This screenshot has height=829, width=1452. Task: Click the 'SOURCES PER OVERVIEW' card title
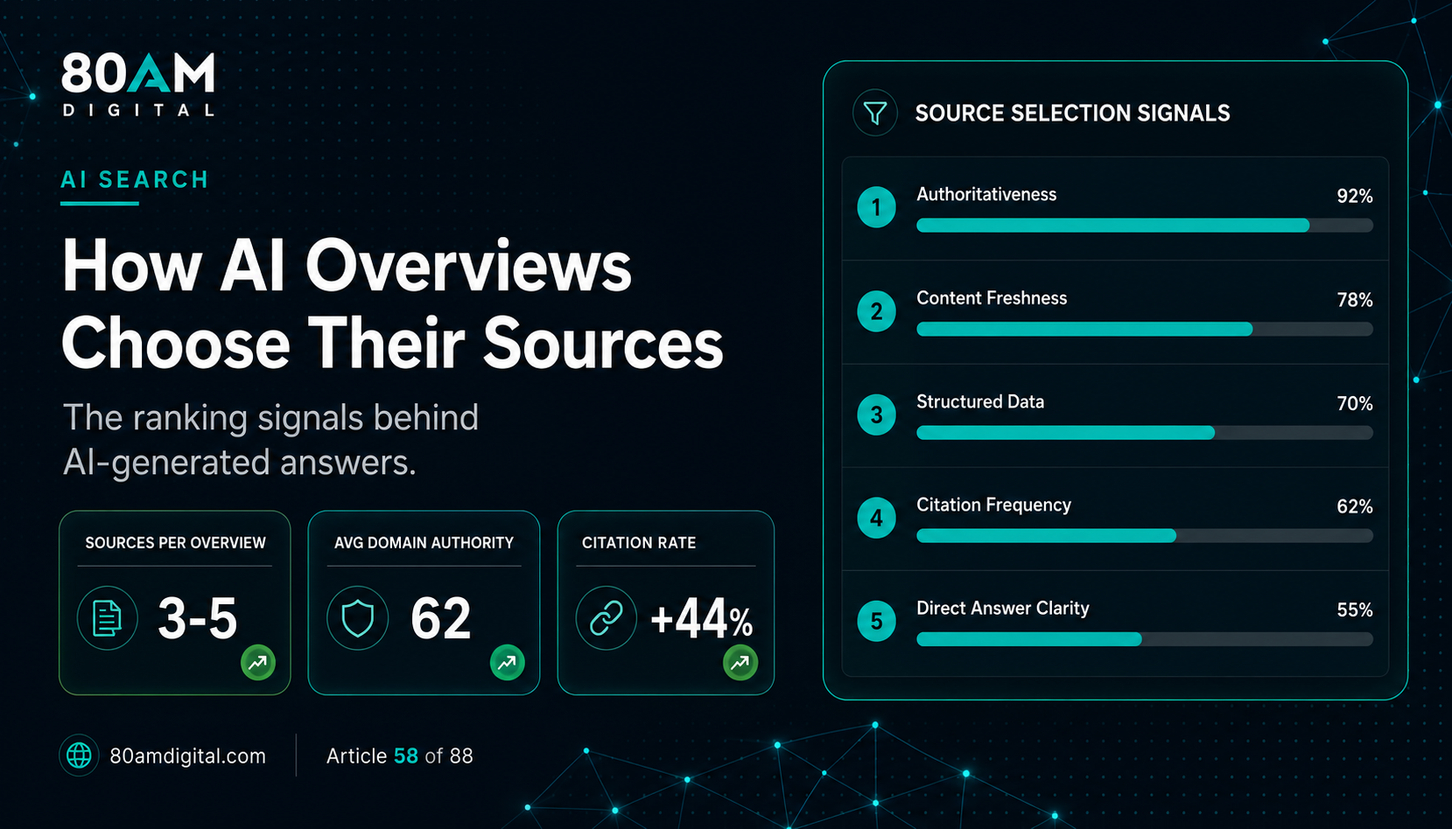click(175, 543)
